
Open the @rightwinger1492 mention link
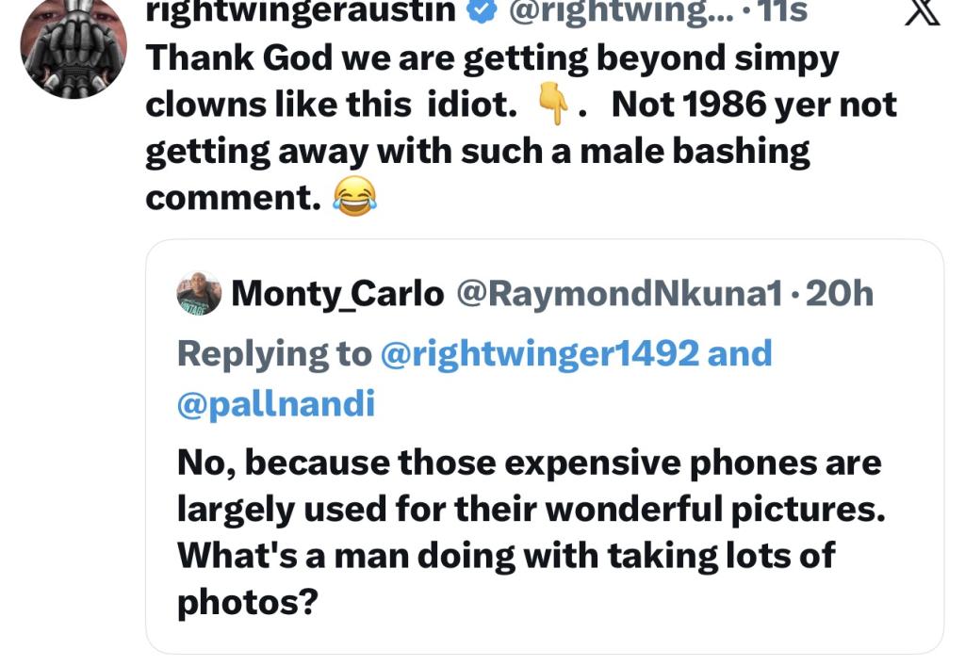coord(539,353)
